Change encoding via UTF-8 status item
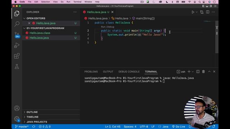The width and height of the screenshot is (230, 129). click(x=144, y=126)
